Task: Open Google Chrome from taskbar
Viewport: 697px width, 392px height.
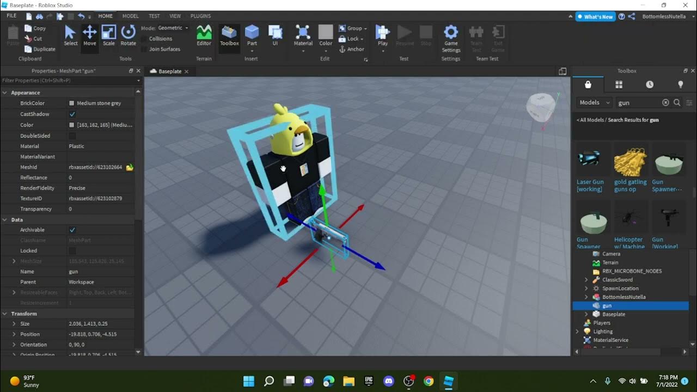Action: [x=429, y=381]
